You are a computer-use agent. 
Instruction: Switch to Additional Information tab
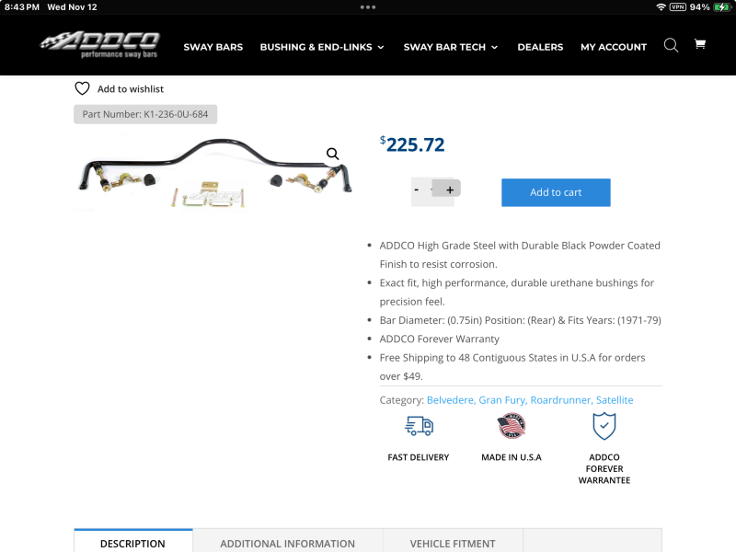coord(288,543)
